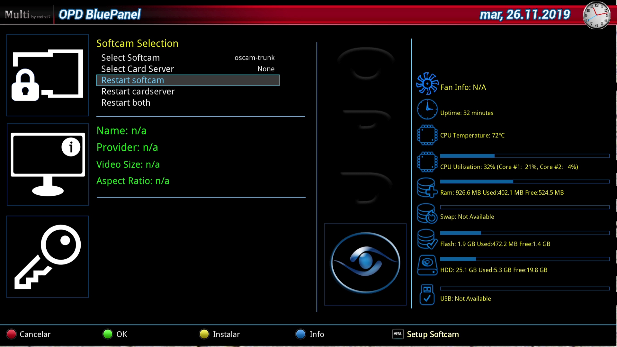Click the HDD drive icon
Viewport: 617px width, 347px height.
(x=427, y=265)
